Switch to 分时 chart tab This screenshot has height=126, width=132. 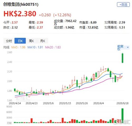click(9, 41)
